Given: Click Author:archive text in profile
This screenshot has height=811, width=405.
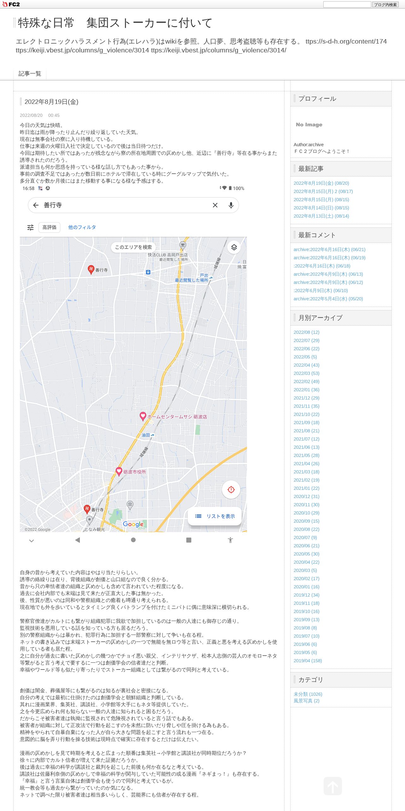Looking at the screenshot, I should coord(309,145).
